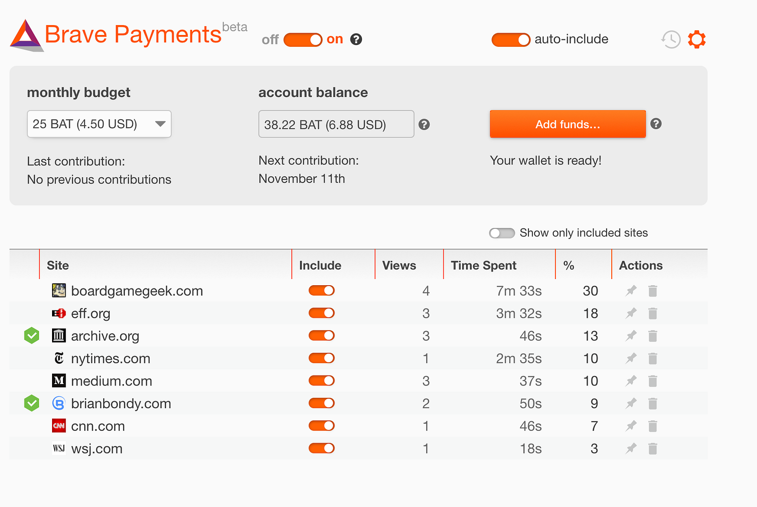Sort table by Time Spent column
757x507 pixels.
coord(483,265)
